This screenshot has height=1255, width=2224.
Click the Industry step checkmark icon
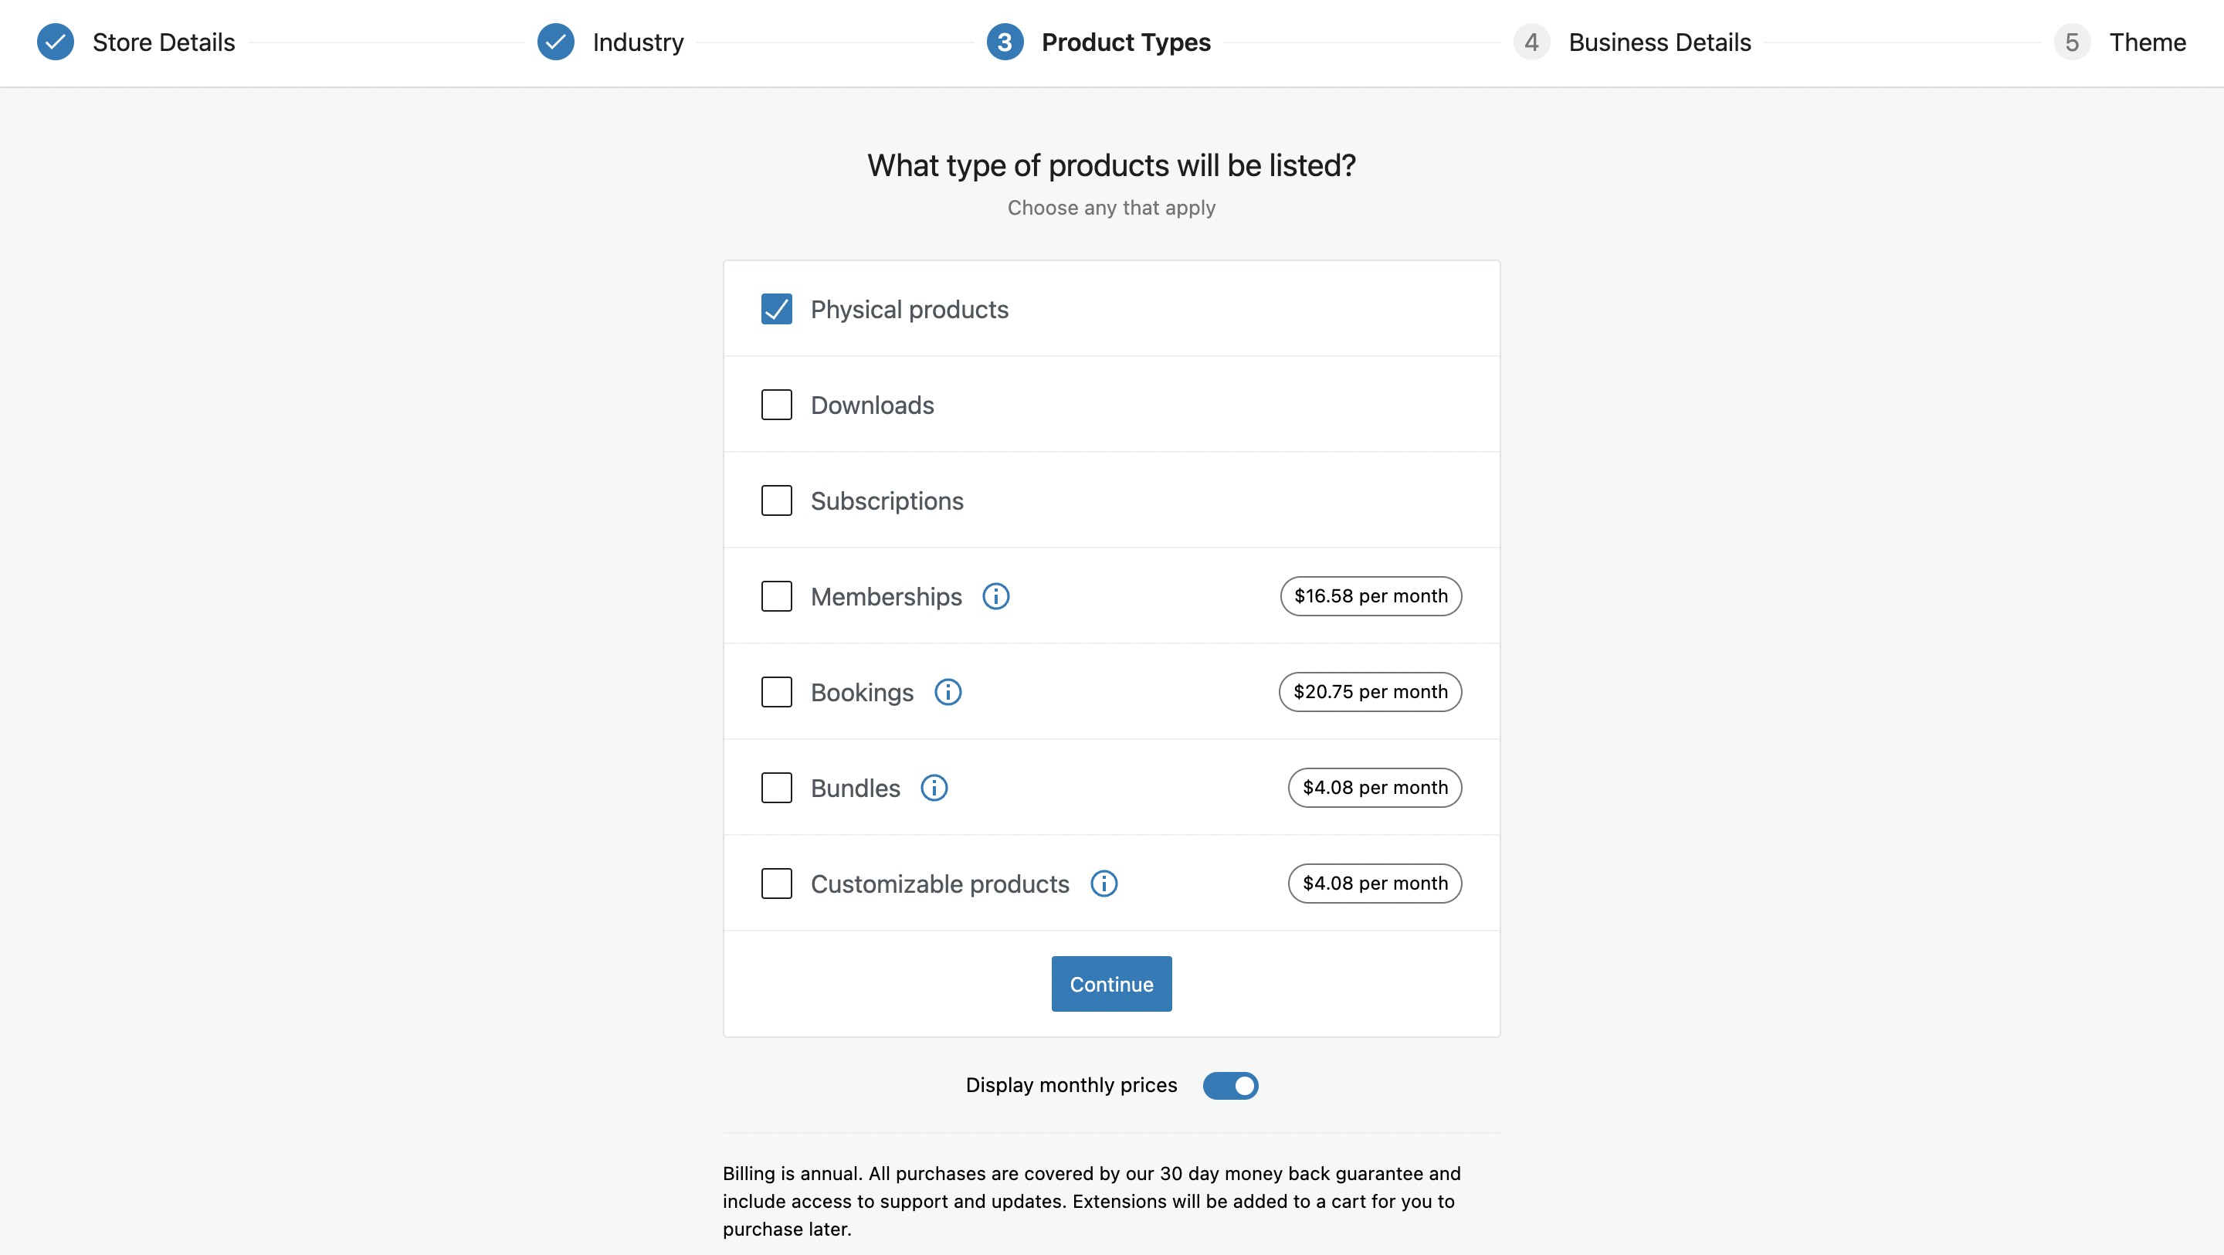555,42
